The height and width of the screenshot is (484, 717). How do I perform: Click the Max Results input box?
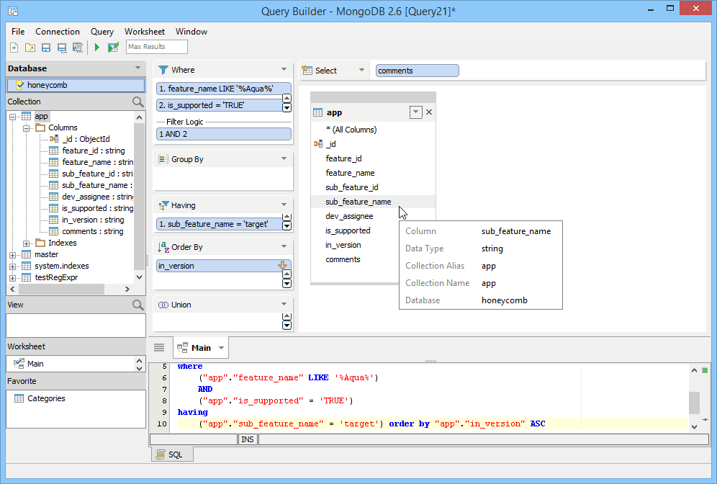click(156, 46)
